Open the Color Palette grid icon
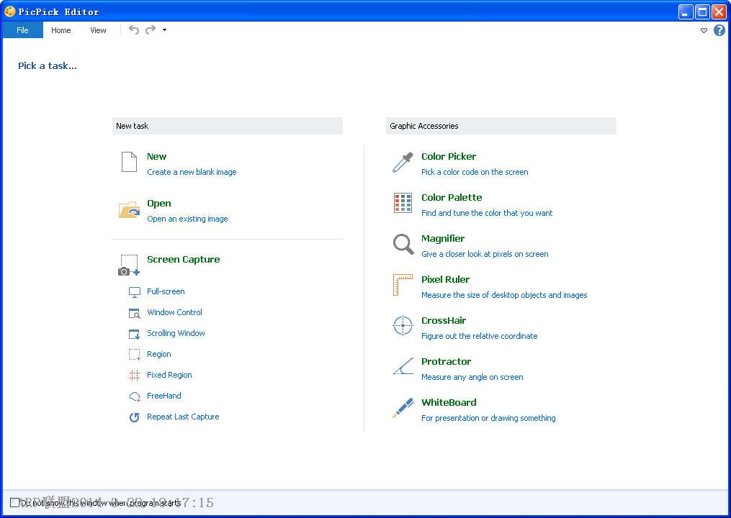This screenshot has width=731, height=518. [x=403, y=204]
